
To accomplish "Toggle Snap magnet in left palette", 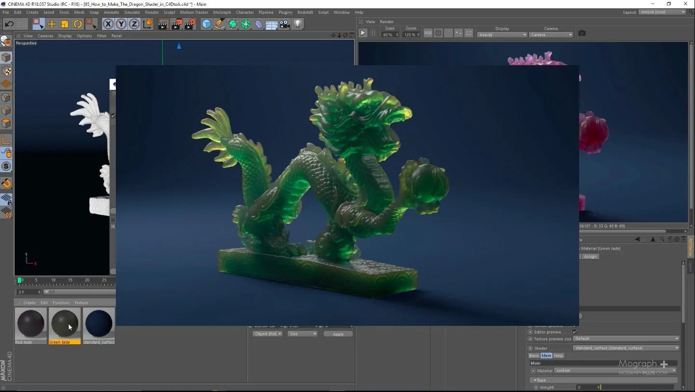I will pos(6,183).
